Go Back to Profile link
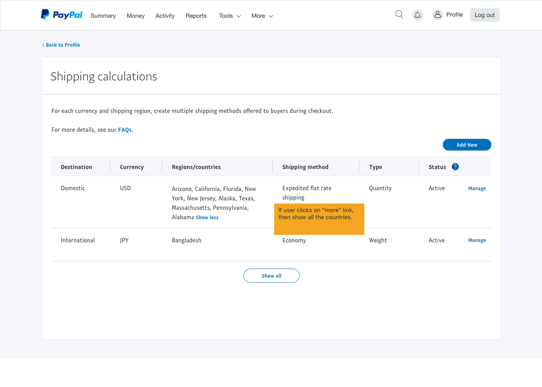The height and width of the screenshot is (387, 542). 61,45
